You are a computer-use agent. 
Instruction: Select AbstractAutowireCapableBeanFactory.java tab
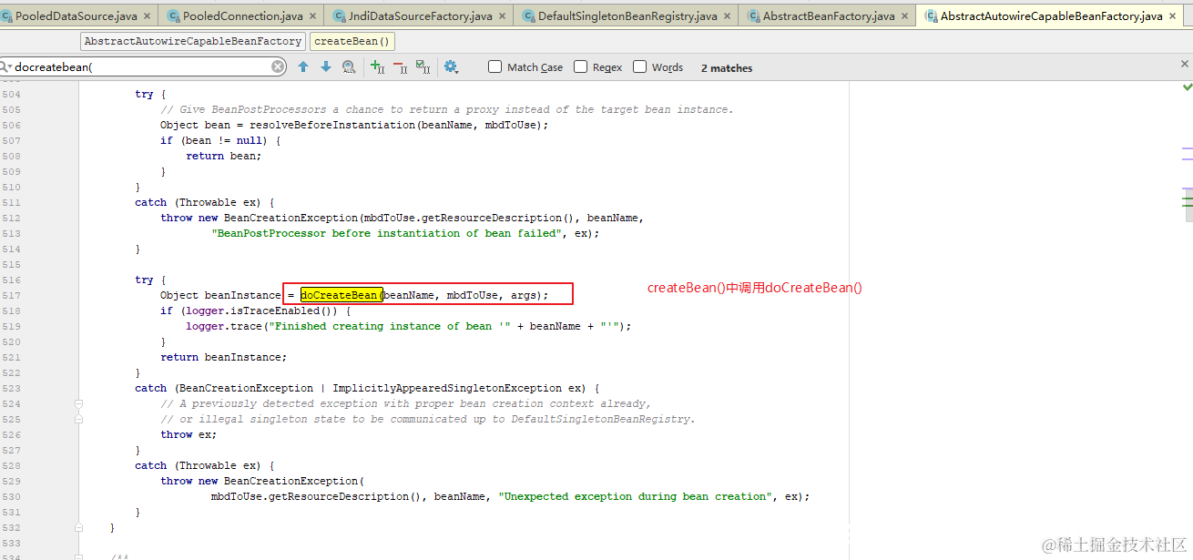pos(1051,16)
